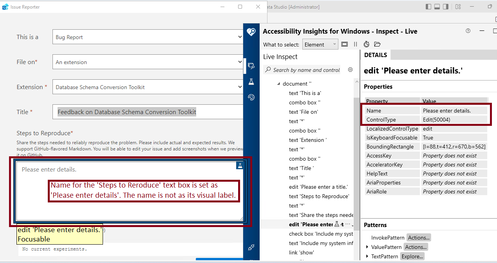Open a saved results file via folder icon
This screenshot has width=497, height=263.
(x=377, y=44)
